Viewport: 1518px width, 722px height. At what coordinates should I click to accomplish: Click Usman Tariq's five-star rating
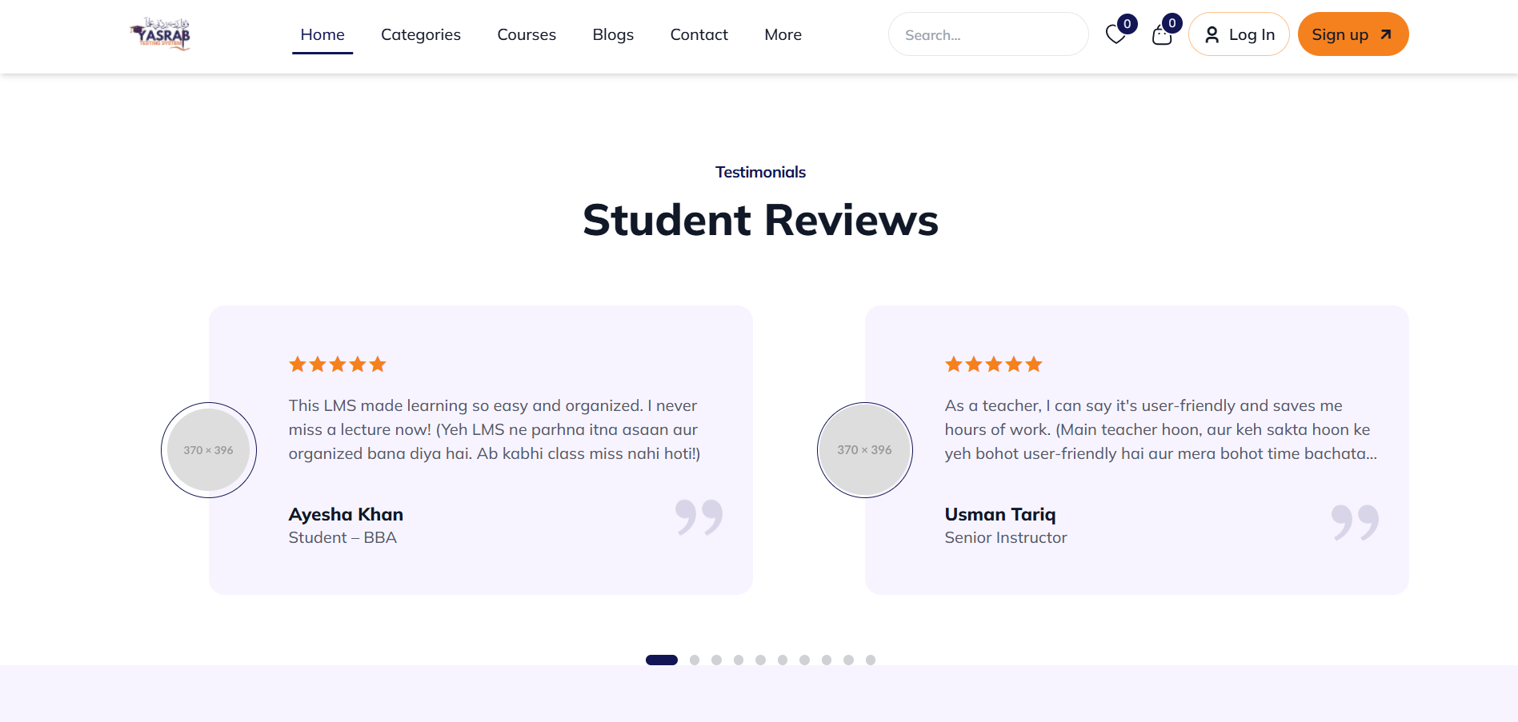993,365
